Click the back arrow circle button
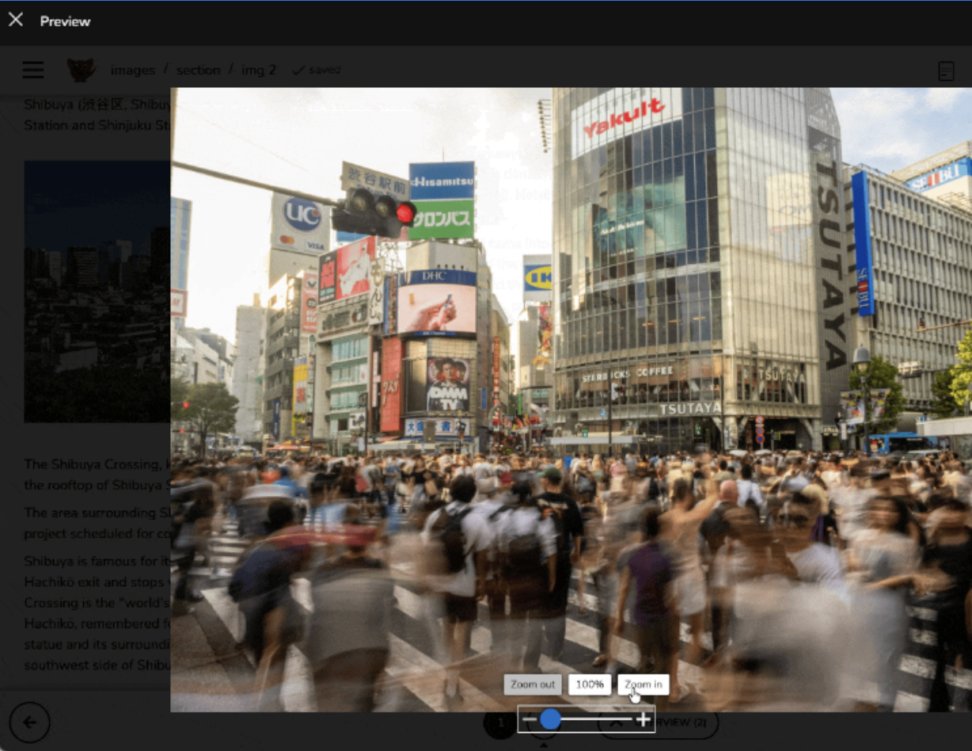972x751 pixels. (x=30, y=722)
